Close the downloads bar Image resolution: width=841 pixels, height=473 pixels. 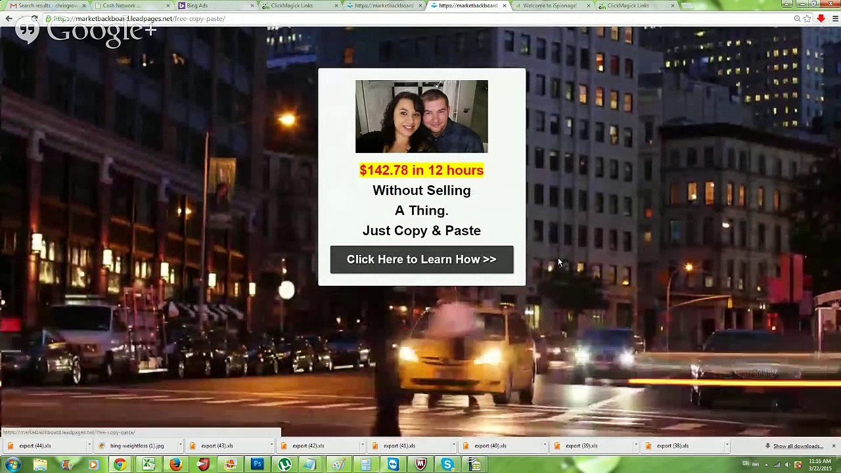[834, 446]
